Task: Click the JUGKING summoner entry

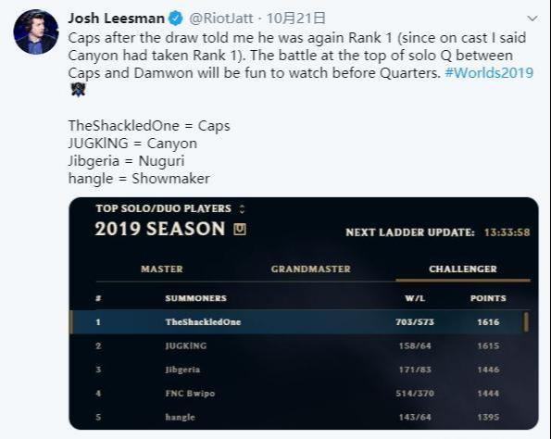Action: tap(186, 345)
